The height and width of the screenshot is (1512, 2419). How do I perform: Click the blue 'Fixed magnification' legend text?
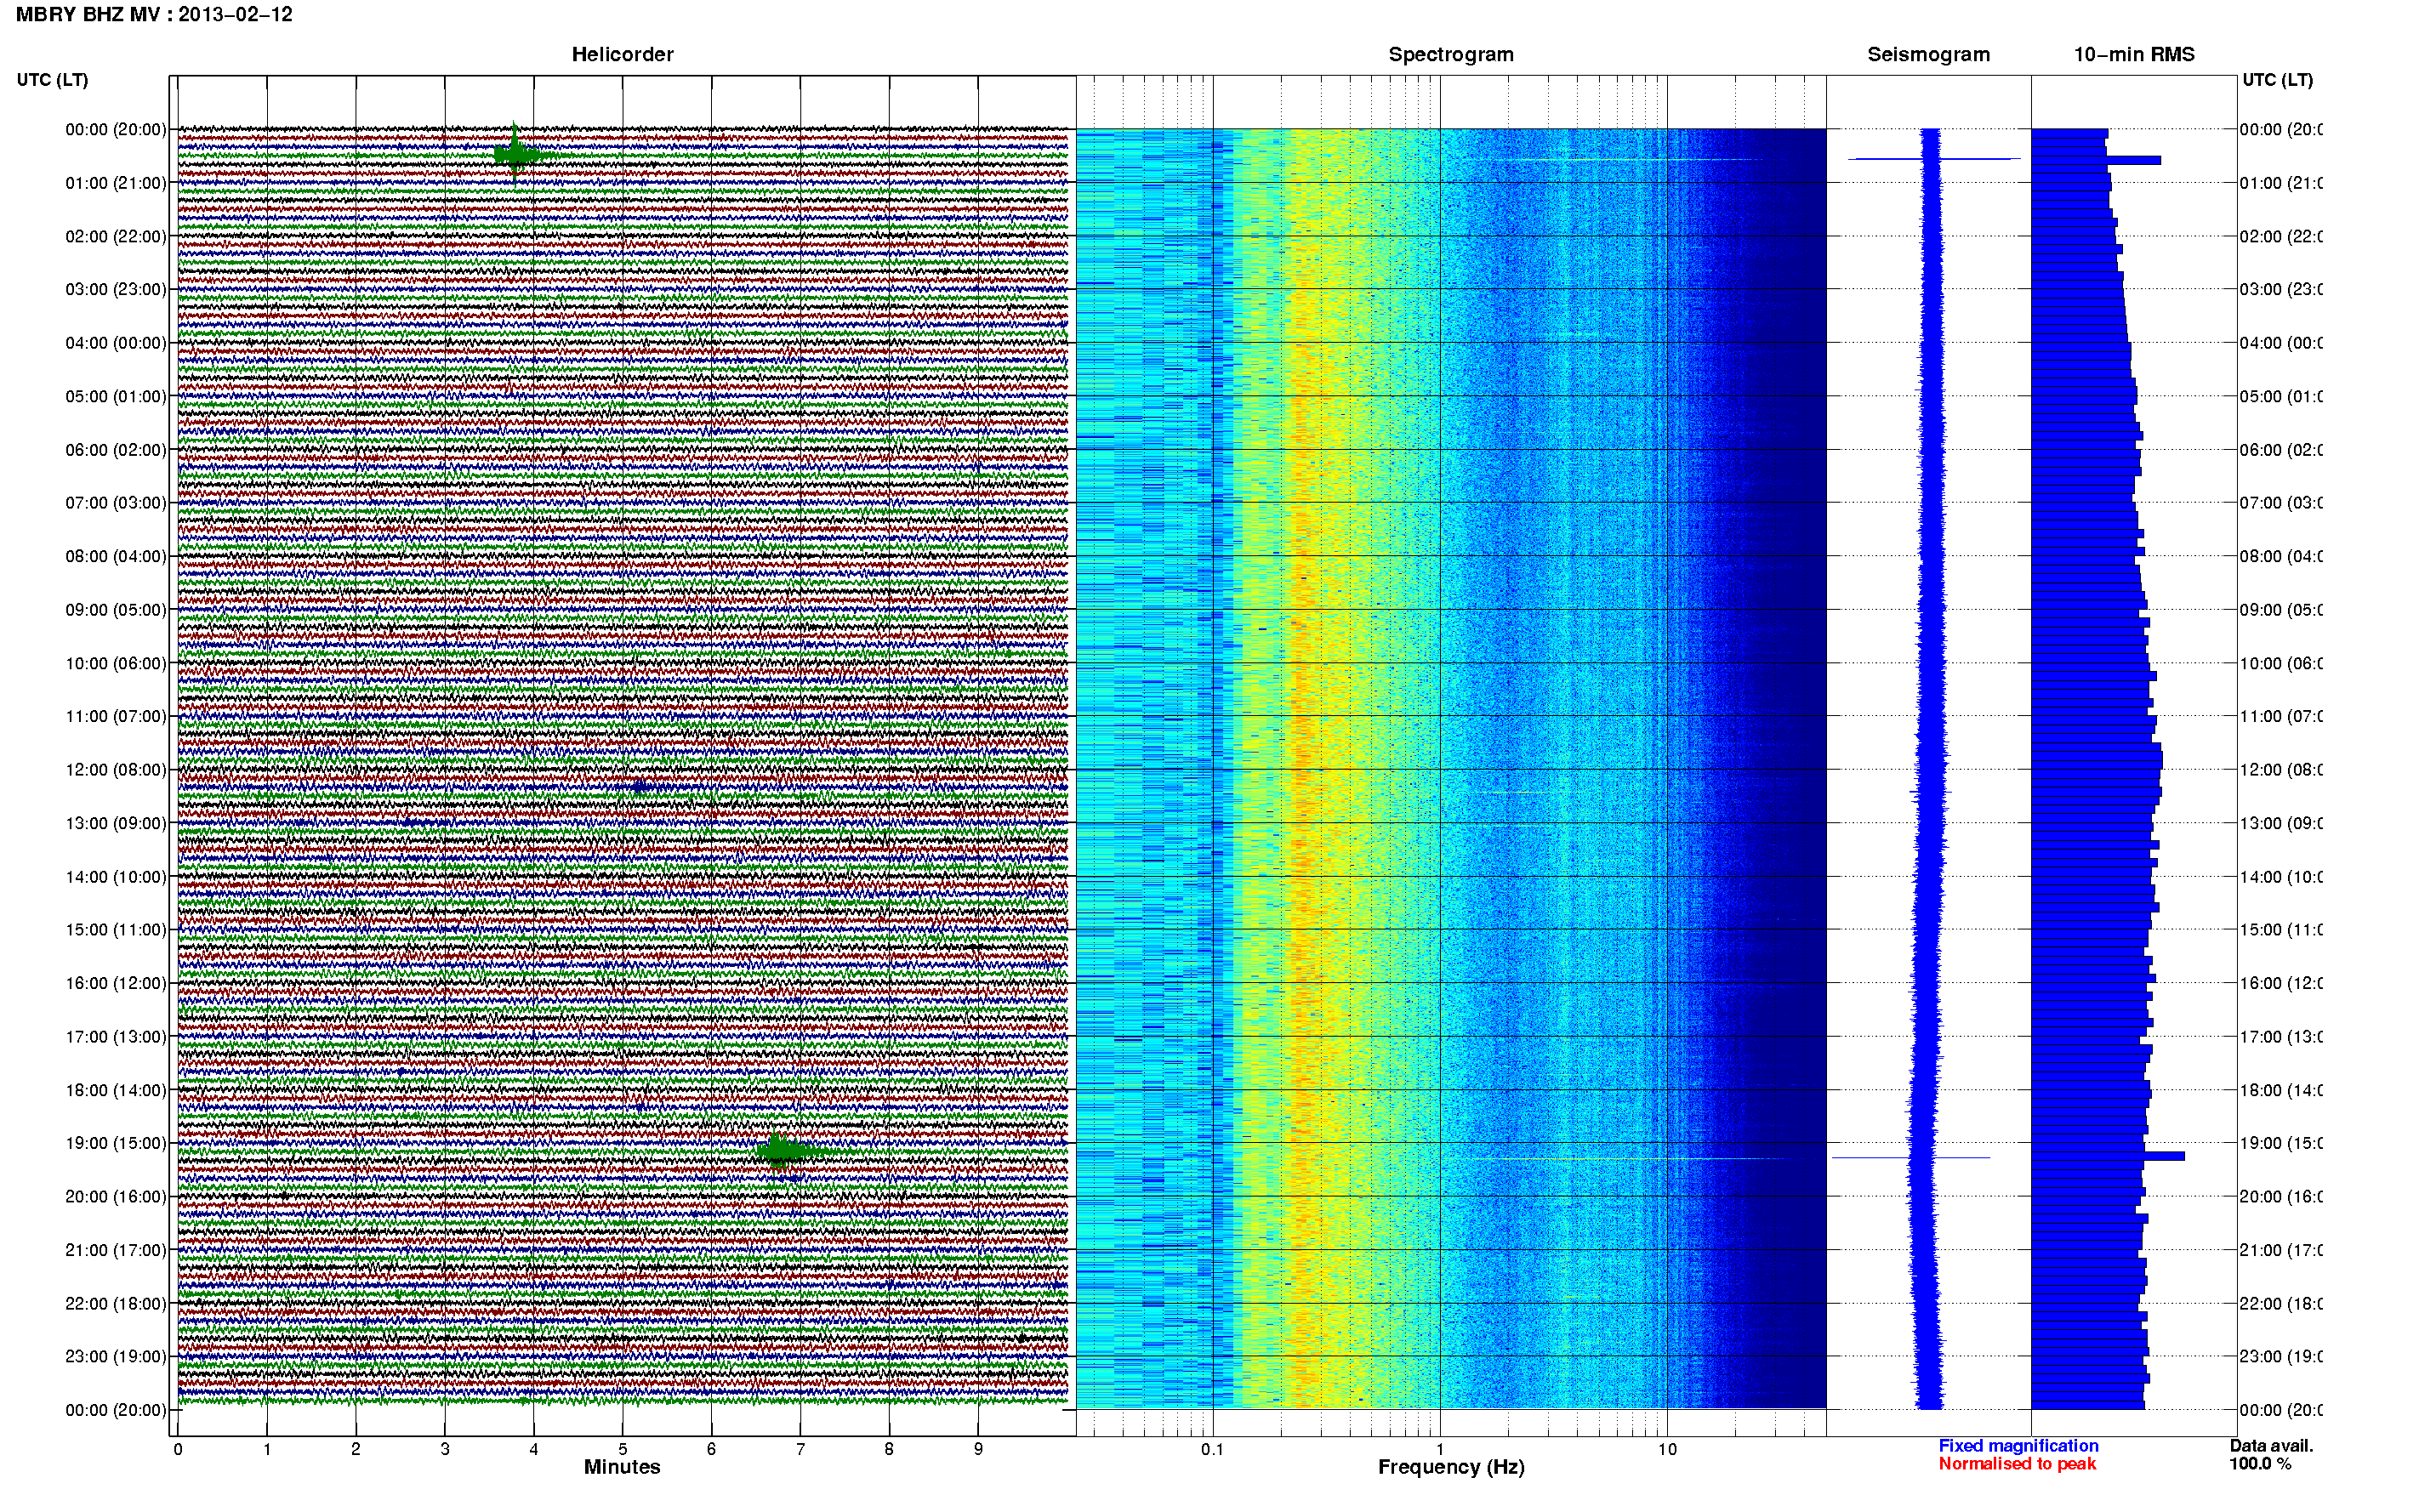tap(2018, 1446)
